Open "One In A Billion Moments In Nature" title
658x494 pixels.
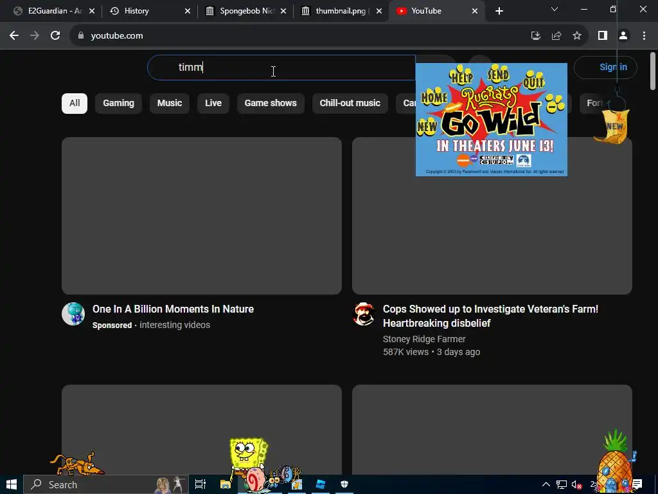pos(173,309)
